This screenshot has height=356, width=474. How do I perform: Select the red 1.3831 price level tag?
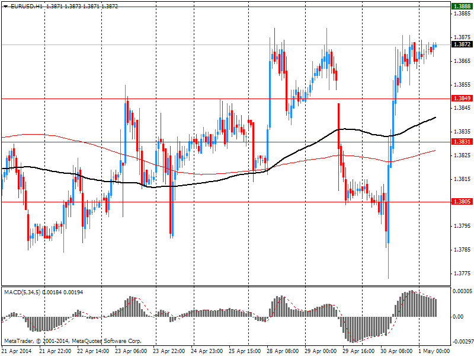[462, 142]
